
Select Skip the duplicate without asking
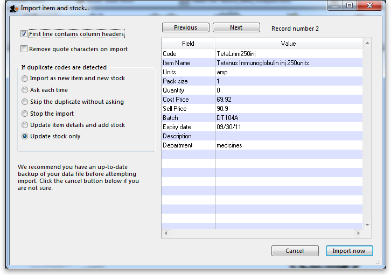[25, 102]
